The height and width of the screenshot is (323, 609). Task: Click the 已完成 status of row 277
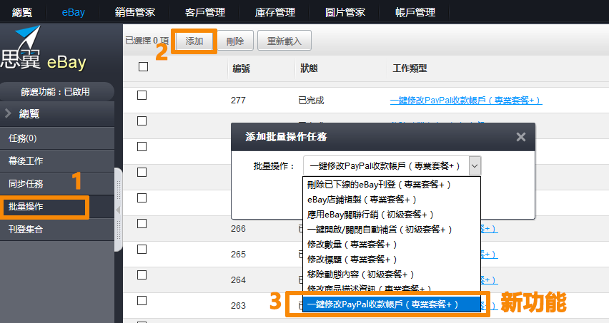click(x=311, y=101)
